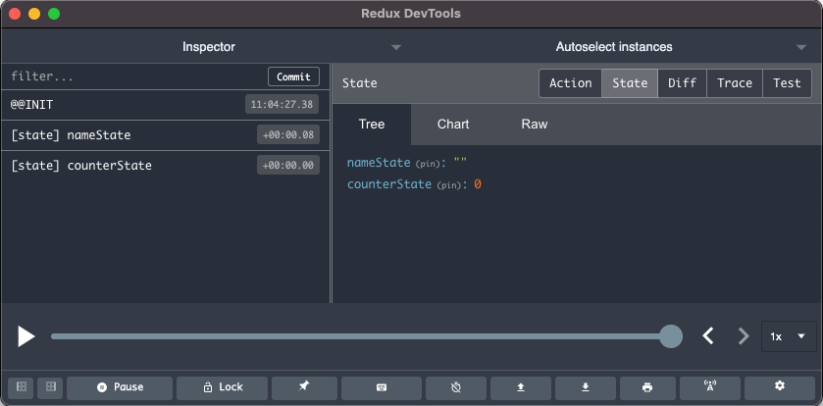This screenshot has width=823, height=406.
Task: Click the download arrow icon
Action: click(x=586, y=387)
